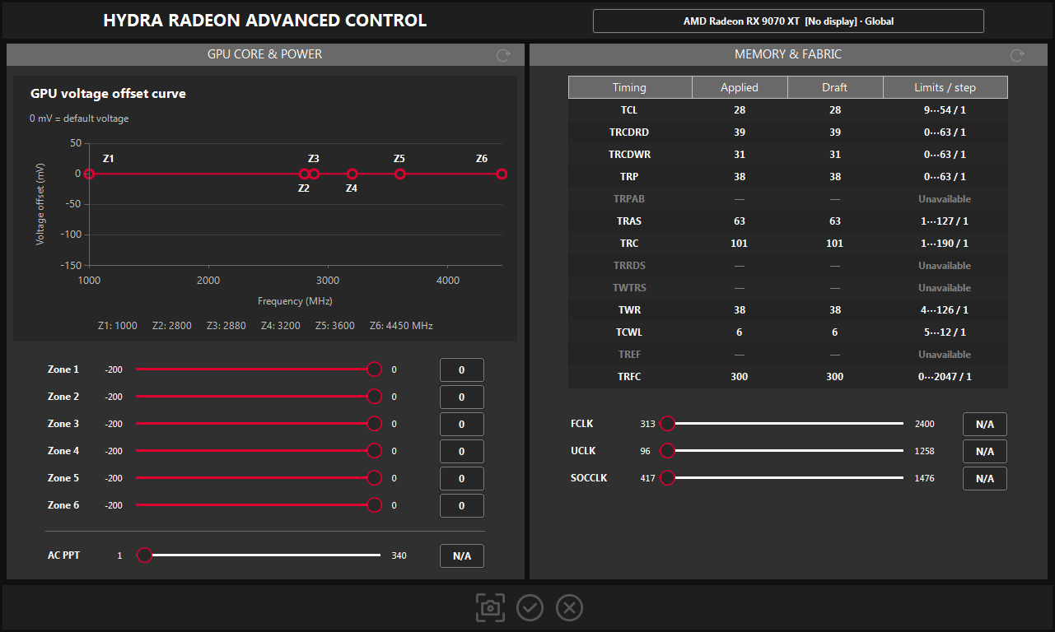Click the Zone 3 value input box

tap(461, 425)
